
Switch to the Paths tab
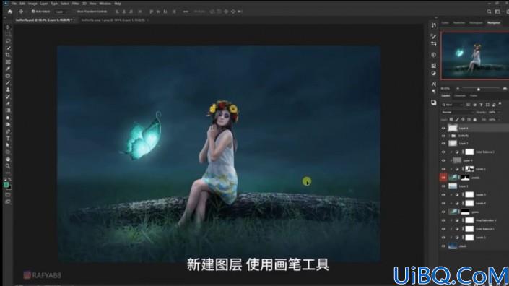pos(474,96)
